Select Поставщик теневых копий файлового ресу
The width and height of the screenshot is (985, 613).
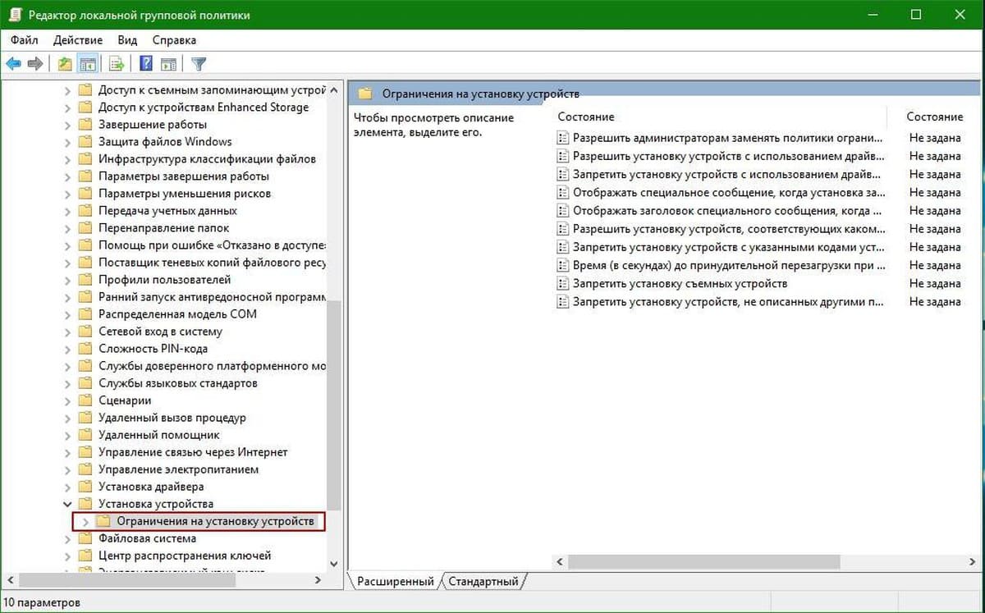[212, 262]
